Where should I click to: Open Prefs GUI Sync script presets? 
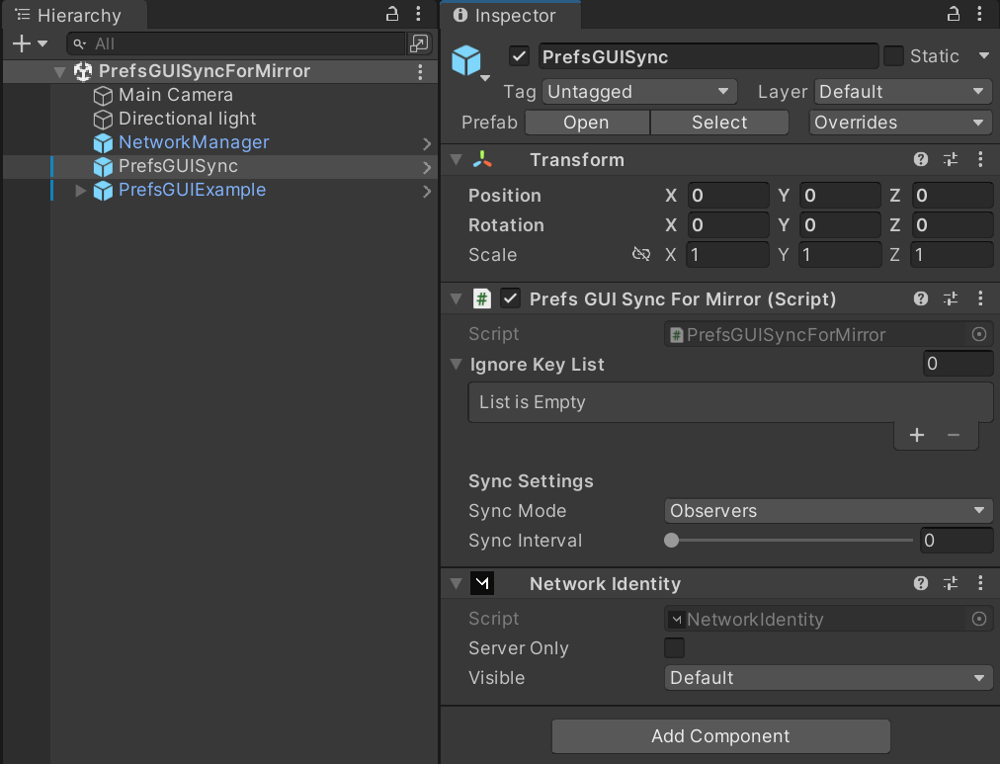pos(951,298)
